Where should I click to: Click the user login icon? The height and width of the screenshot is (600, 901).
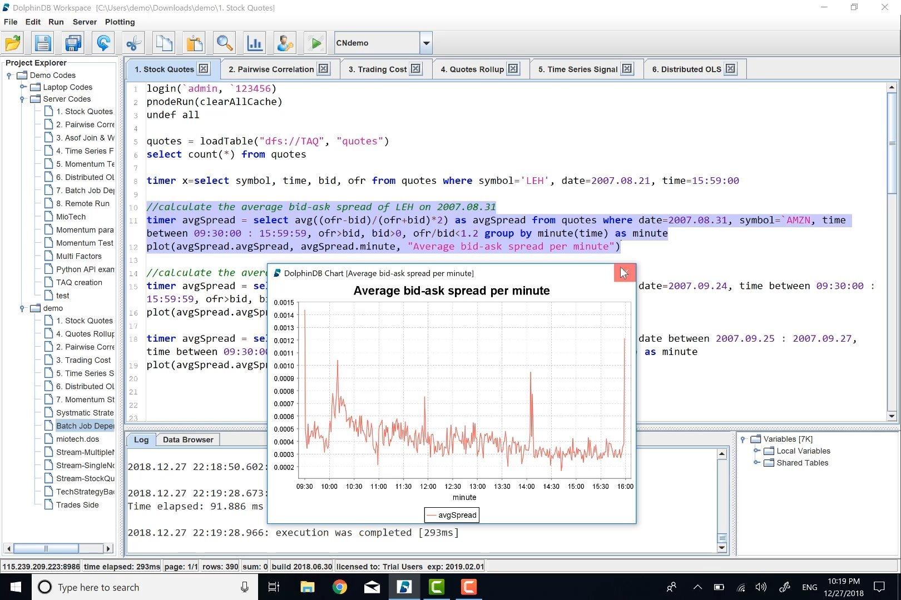(x=285, y=43)
